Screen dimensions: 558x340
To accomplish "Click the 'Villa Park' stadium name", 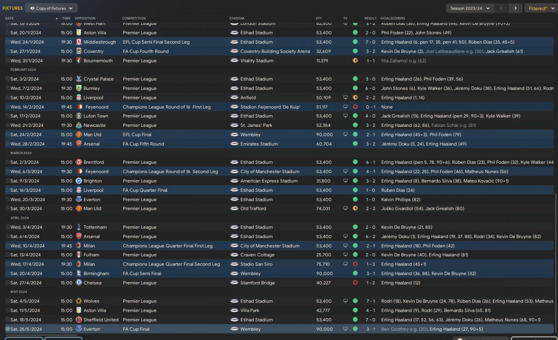I will pos(250,310).
